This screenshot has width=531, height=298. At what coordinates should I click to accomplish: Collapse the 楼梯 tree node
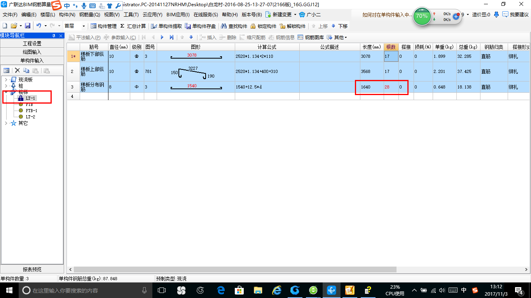5,92
